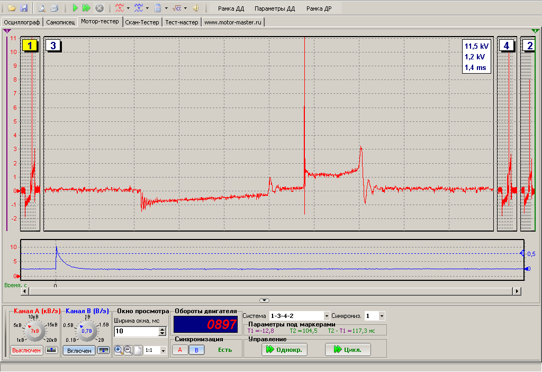Toggle Канал A Выключен button
This screenshot has height=372, width=542.
tap(26, 350)
